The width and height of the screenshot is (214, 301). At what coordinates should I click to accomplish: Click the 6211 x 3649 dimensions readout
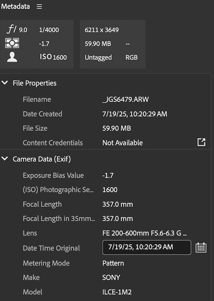[x=102, y=30]
